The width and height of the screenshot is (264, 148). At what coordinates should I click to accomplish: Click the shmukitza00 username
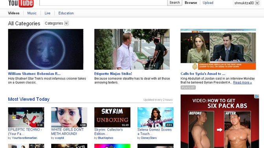pos(244,3)
